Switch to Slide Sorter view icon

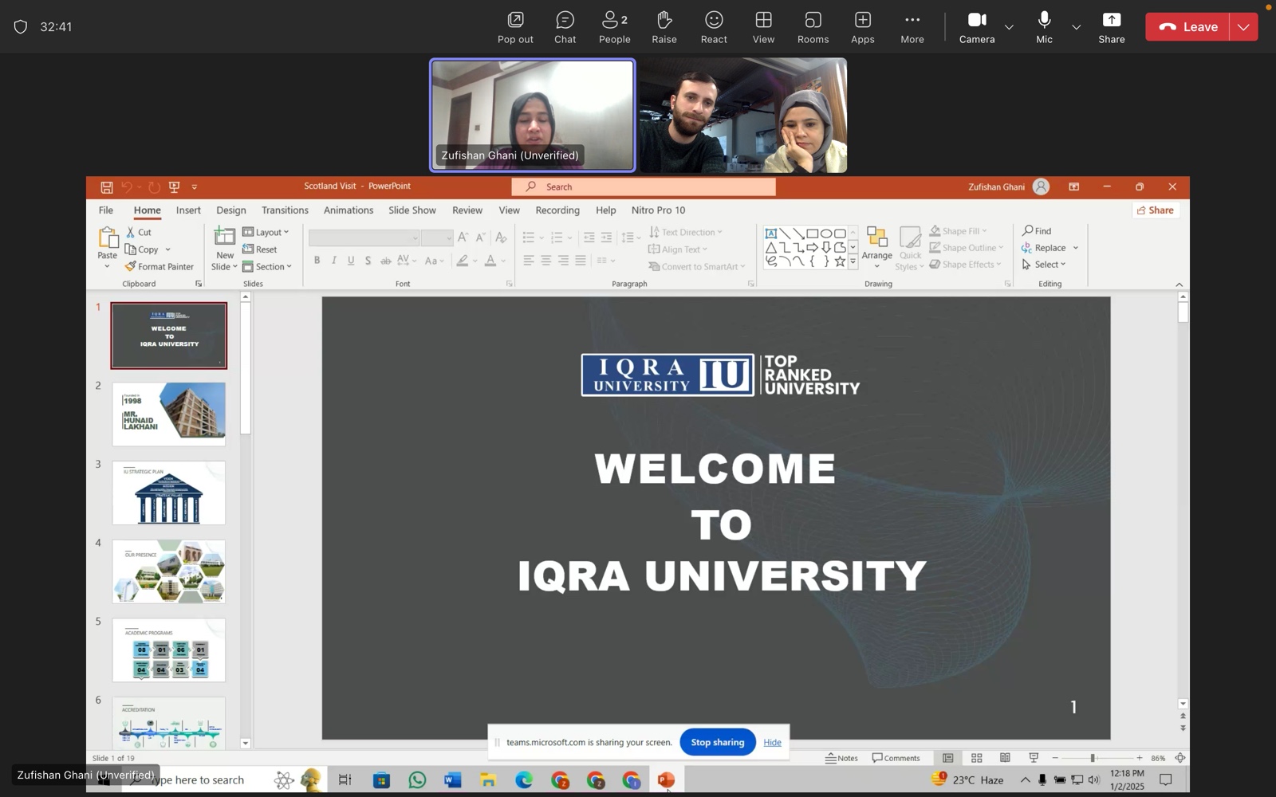coord(976,758)
